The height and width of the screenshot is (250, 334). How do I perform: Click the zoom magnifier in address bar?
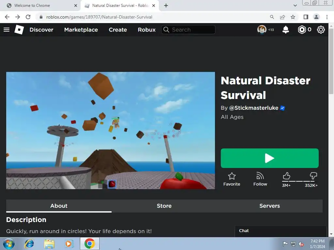tap(272, 17)
